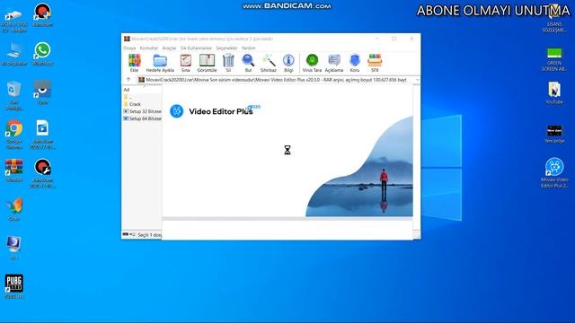The height and width of the screenshot is (323, 575).
Task: Open the Yeni proje desktop icon
Action: click(554, 134)
